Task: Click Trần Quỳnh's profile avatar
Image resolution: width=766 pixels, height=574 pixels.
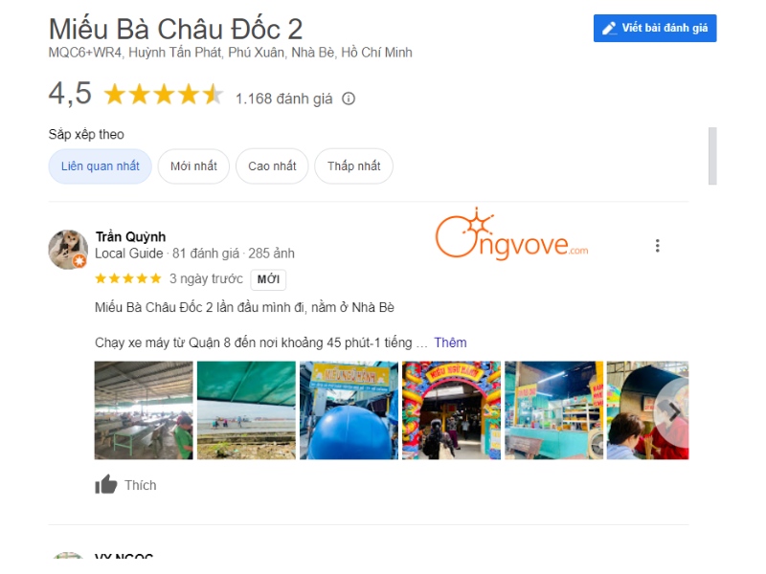Action: 68,250
